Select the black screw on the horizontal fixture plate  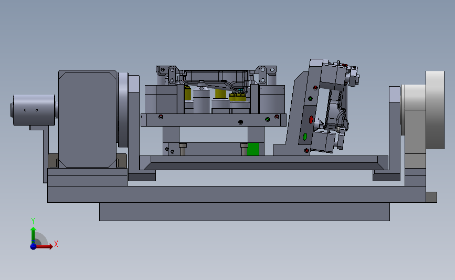coord(240,122)
